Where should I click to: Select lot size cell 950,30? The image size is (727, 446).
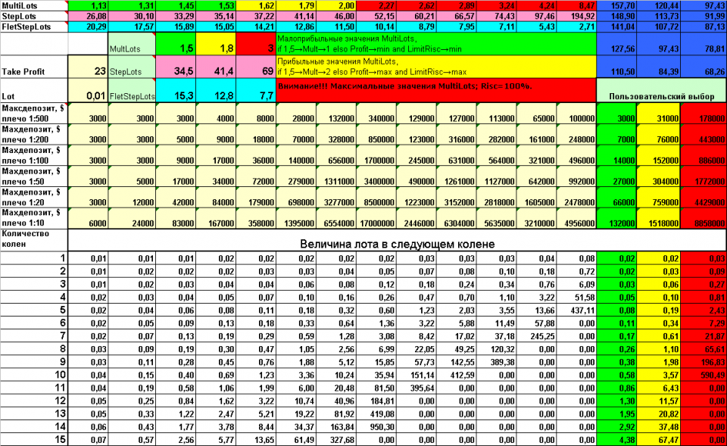376,427
